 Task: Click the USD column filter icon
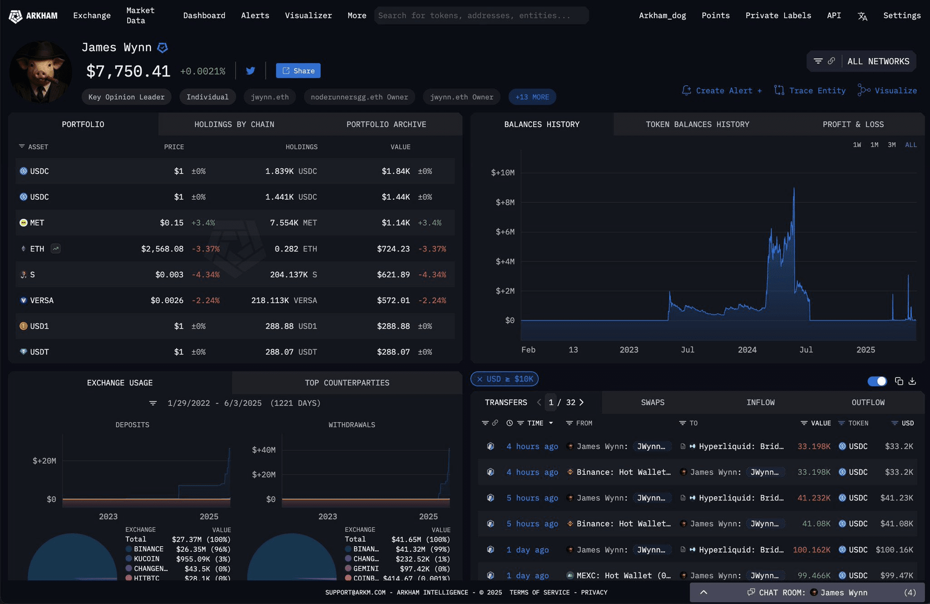click(895, 423)
